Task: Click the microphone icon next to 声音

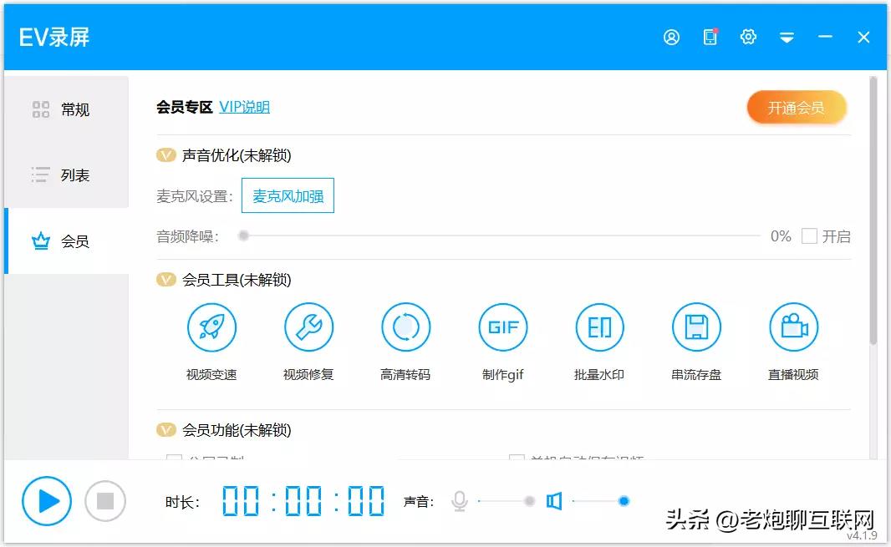Action: pos(459,500)
